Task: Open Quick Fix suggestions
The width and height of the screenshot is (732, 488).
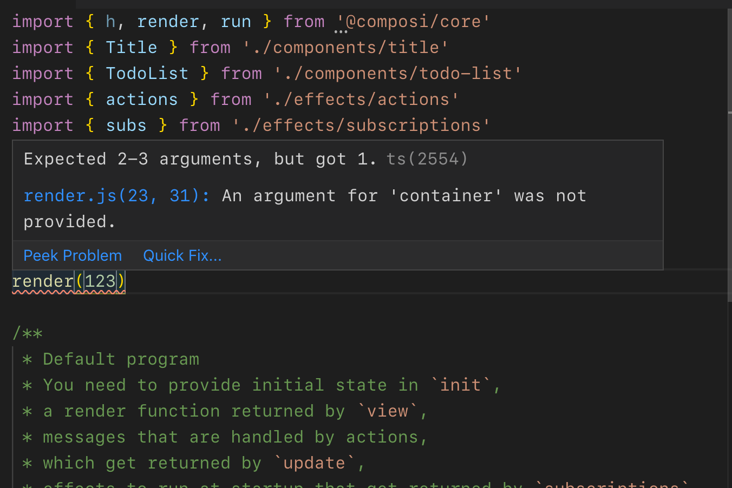Action: pos(182,255)
